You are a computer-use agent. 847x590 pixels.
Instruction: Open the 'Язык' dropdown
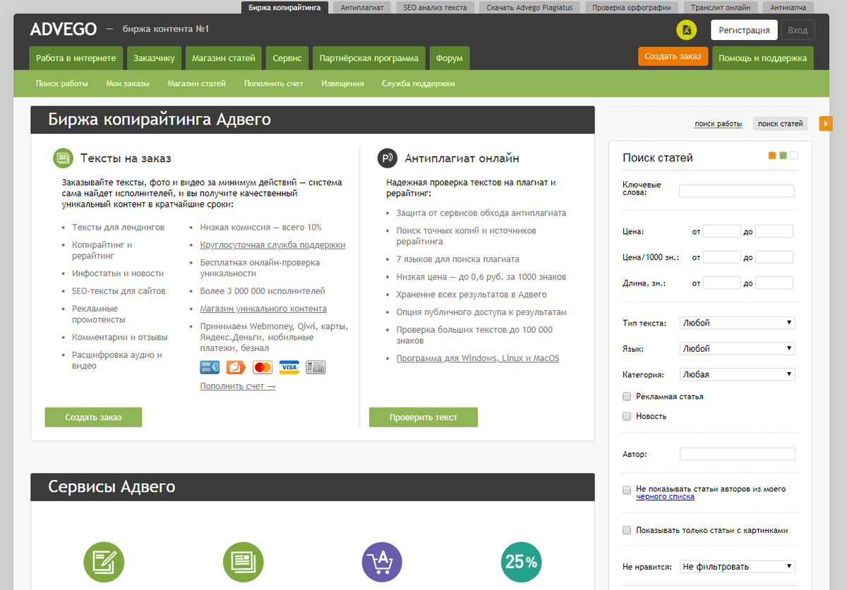click(738, 348)
